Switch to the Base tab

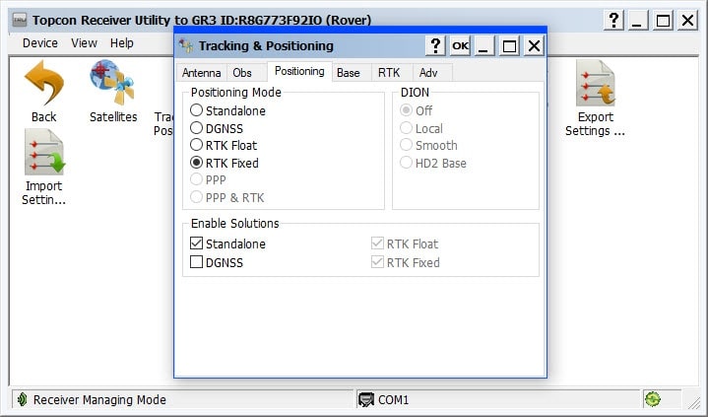[348, 73]
